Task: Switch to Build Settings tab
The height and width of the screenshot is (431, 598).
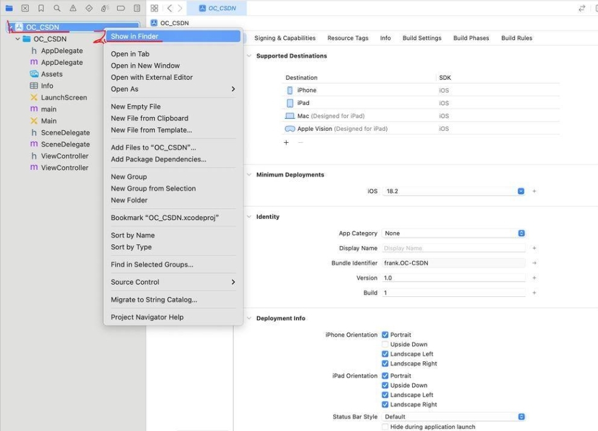Action: coord(422,38)
